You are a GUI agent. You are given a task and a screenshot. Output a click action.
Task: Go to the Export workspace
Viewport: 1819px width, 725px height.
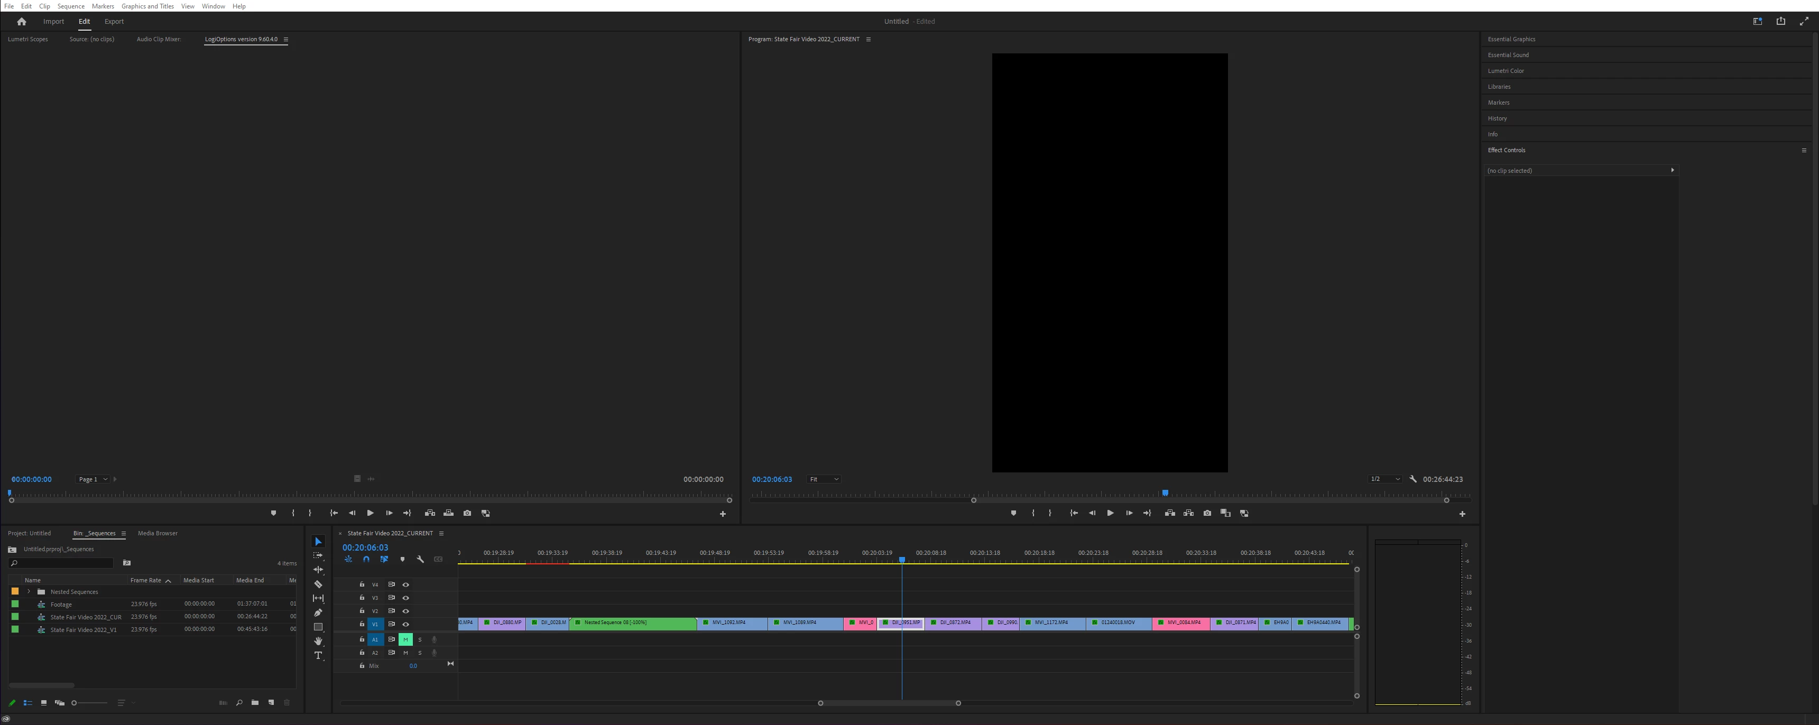click(114, 21)
